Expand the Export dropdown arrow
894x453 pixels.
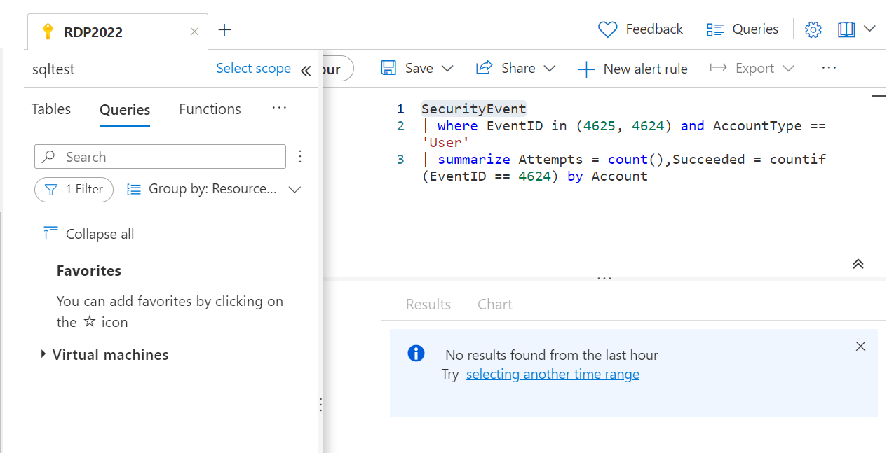(788, 69)
